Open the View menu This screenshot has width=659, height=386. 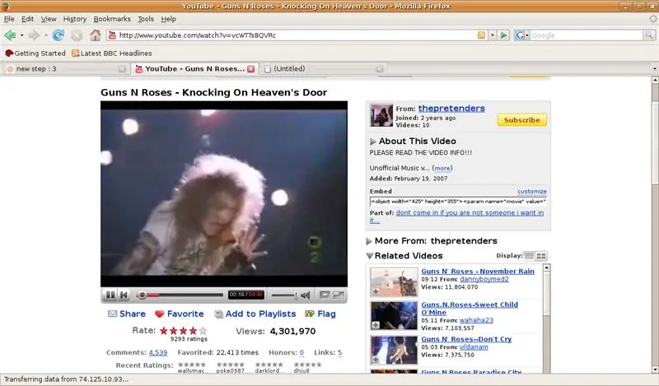[49, 19]
